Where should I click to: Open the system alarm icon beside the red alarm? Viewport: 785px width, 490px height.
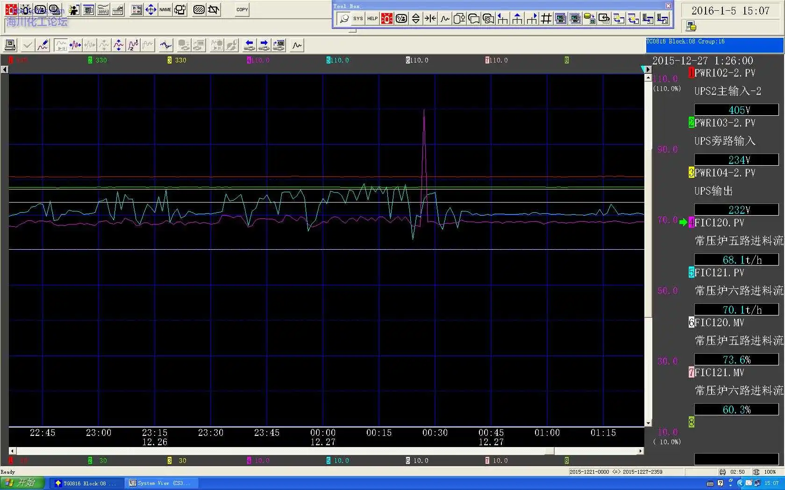(x=25, y=9)
